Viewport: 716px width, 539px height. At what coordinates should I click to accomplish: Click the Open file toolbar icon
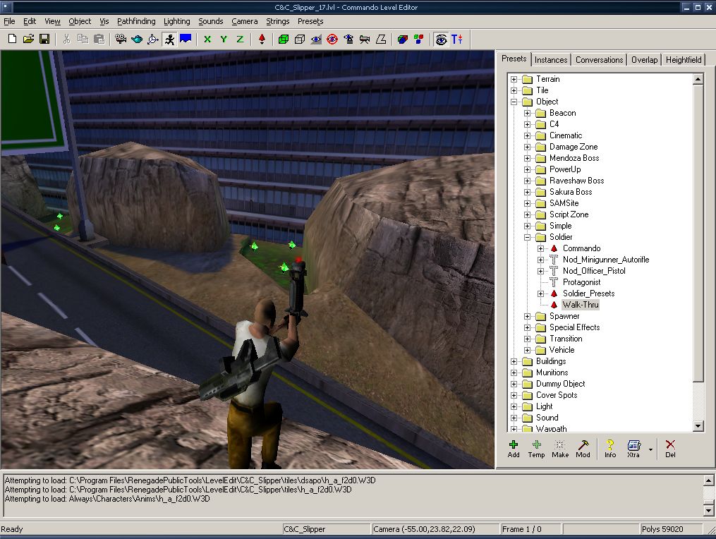pos(28,40)
